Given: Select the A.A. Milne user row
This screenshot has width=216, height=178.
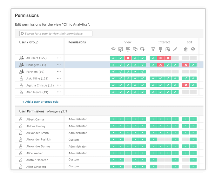Looking at the screenshot, I should [x=37, y=79].
